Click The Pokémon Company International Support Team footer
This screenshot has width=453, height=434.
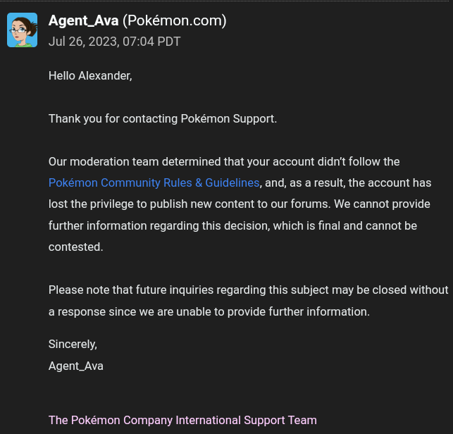click(x=182, y=420)
